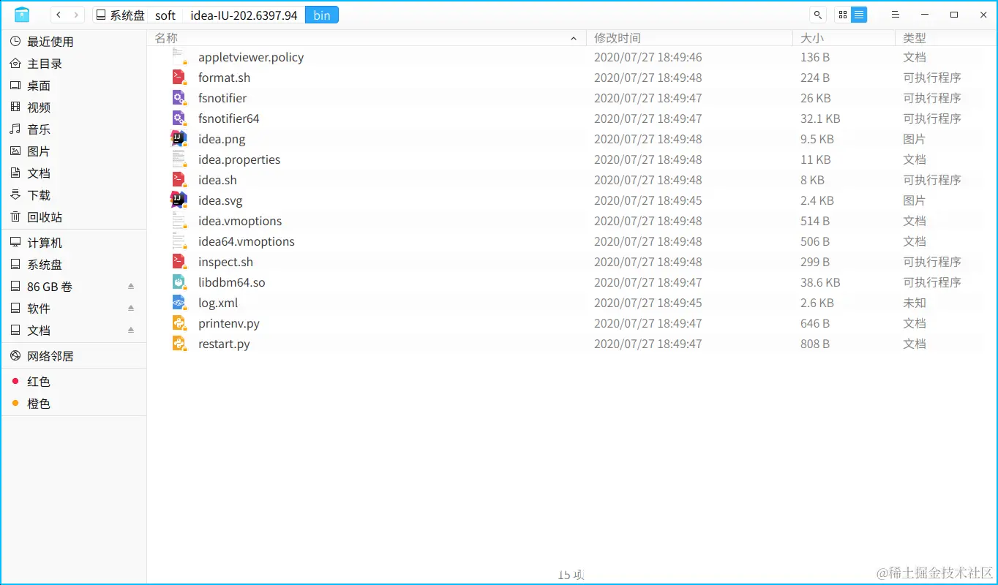Select the libdbm64.so file name
The width and height of the screenshot is (998, 585).
coord(232,282)
